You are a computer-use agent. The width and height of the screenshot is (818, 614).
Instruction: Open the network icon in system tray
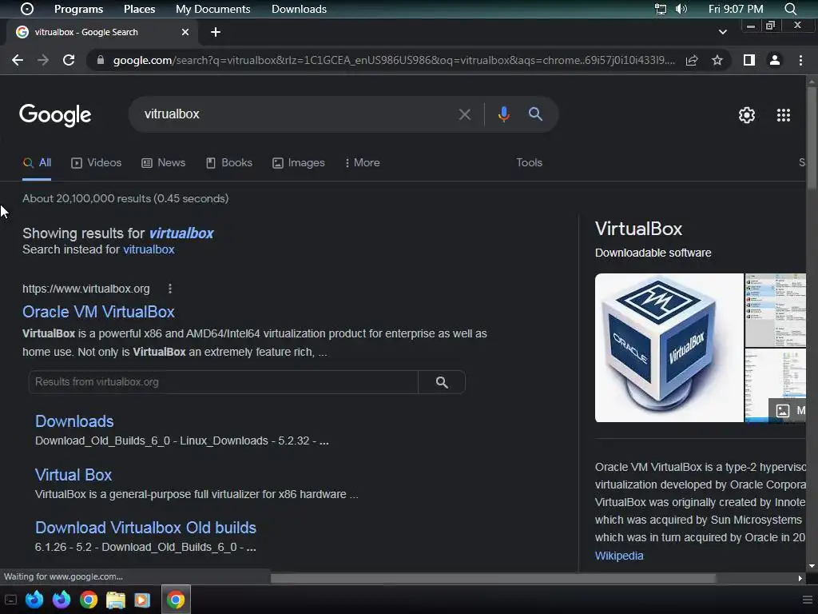point(661,9)
